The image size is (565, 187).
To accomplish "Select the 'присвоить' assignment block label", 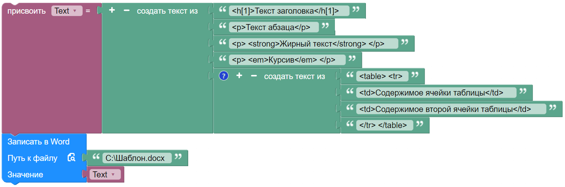I will (27, 11).
